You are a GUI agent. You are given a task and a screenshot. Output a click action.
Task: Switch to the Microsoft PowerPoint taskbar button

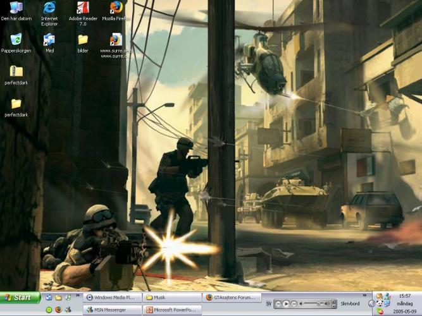pos(173,310)
